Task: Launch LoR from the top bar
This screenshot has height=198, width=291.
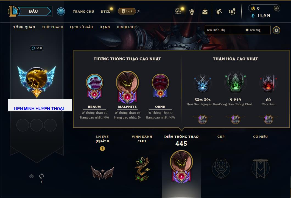Action: click(x=127, y=11)
